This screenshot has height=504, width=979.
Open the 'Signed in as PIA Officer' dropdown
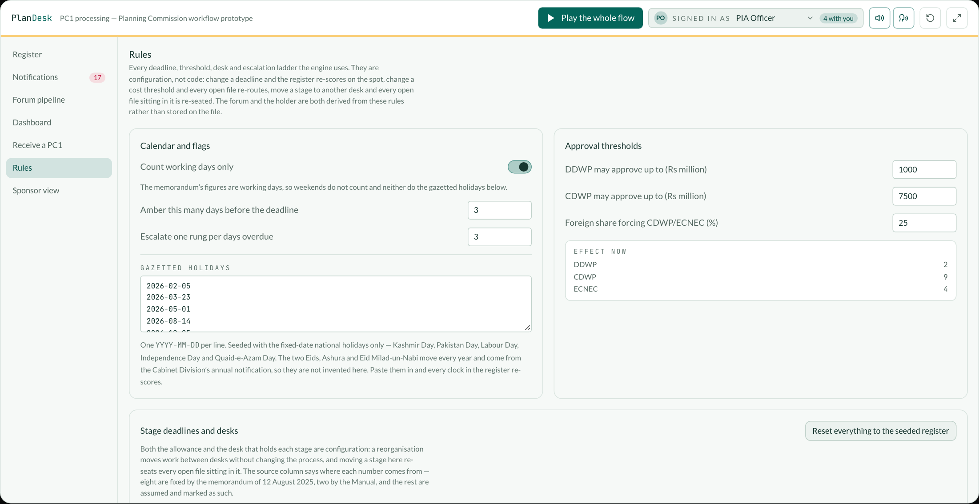point(756,18)
